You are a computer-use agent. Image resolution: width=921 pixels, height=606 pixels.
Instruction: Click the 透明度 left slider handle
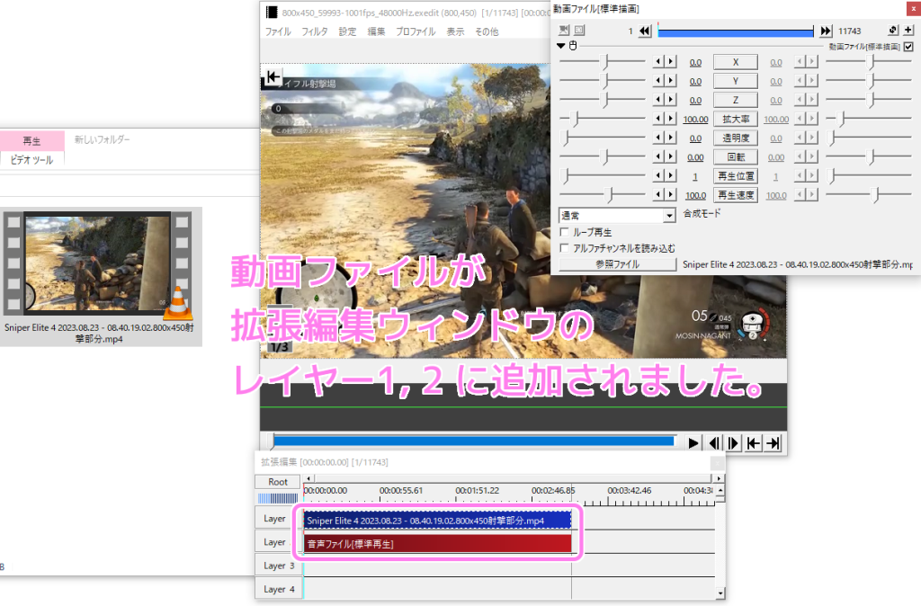tap(566, 138)
